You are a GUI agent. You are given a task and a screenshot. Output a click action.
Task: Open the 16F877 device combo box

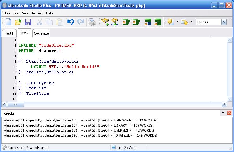pyautogui.click(x=224, y=22)
